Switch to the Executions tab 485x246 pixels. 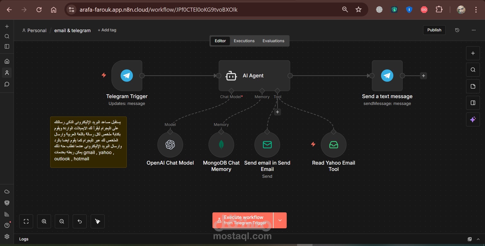(244, 41)
